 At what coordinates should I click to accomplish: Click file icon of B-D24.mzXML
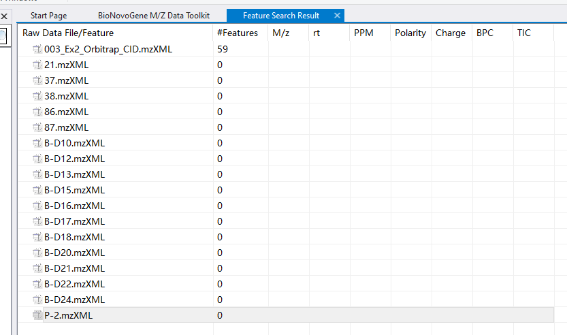(37, 300)
